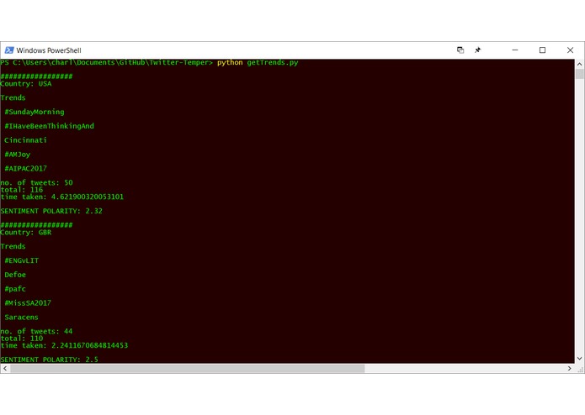Click the '#pafc' trend line
This screenshot has height=415, width=585.
coord(15,289)
